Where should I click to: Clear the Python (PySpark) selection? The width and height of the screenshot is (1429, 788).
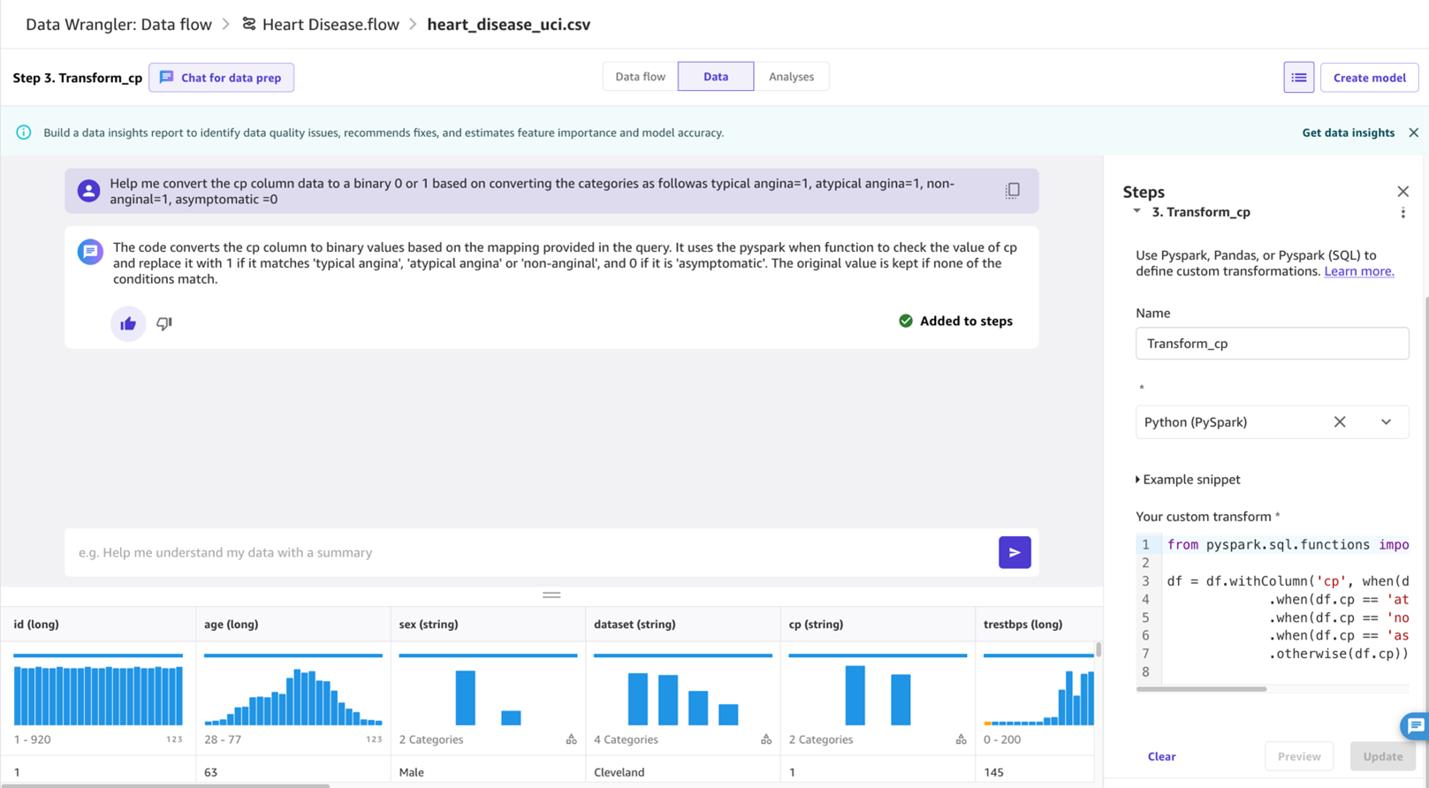[x=1340, y=422]
